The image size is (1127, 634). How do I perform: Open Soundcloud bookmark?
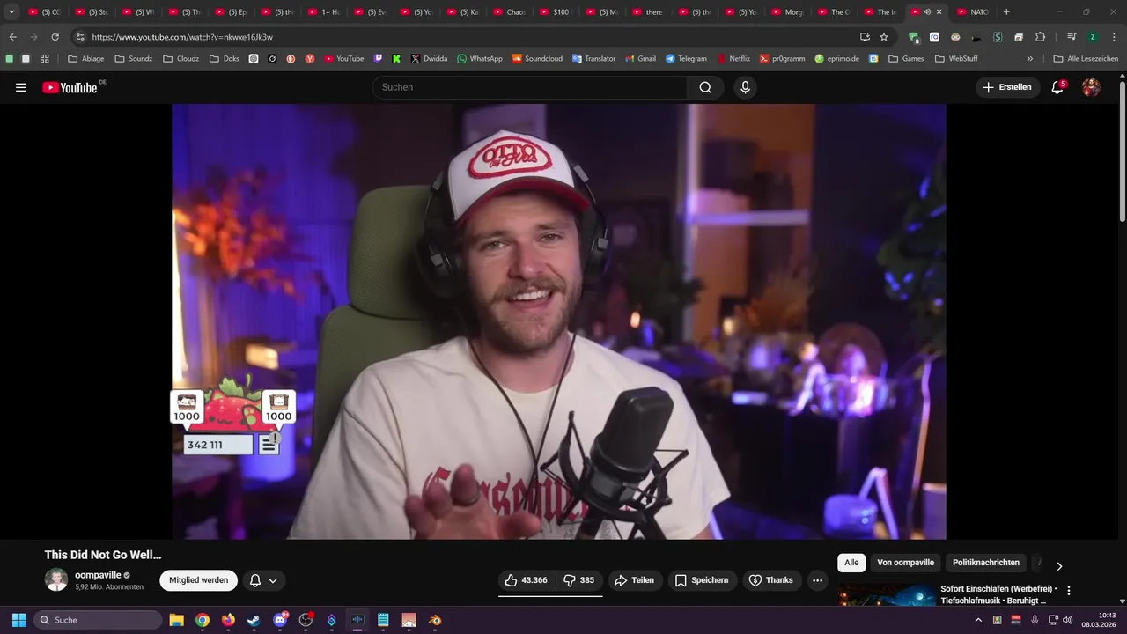click(x=538, y=59)
